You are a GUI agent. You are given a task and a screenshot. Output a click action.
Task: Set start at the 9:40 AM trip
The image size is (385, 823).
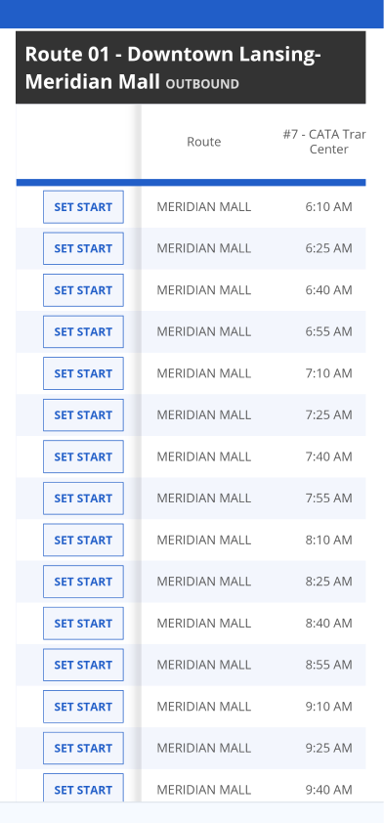(83, 788)
